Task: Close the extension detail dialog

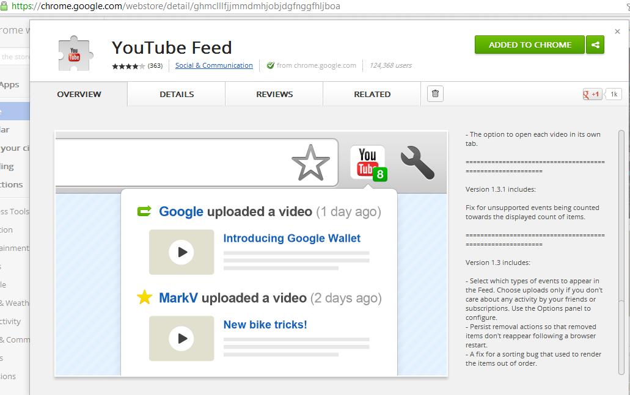Action: 618,31
